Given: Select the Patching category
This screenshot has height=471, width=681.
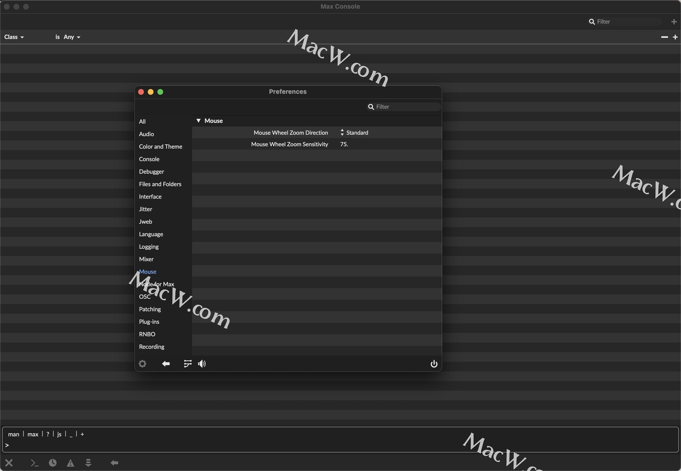Looking at the screenshot, I should click(150, 309).
